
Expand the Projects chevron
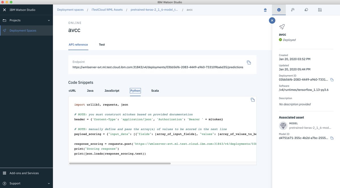49,20
